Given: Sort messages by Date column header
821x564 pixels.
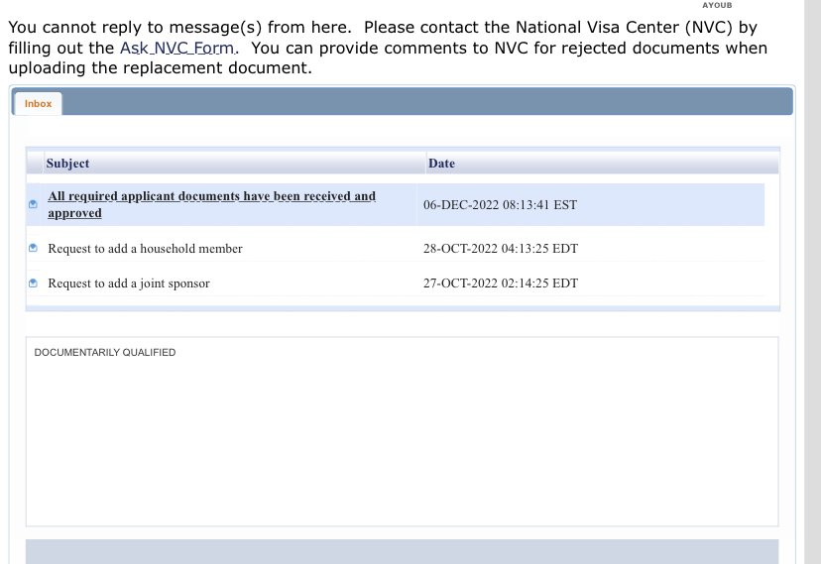Looking at the screenshot, I should point(441,164).
